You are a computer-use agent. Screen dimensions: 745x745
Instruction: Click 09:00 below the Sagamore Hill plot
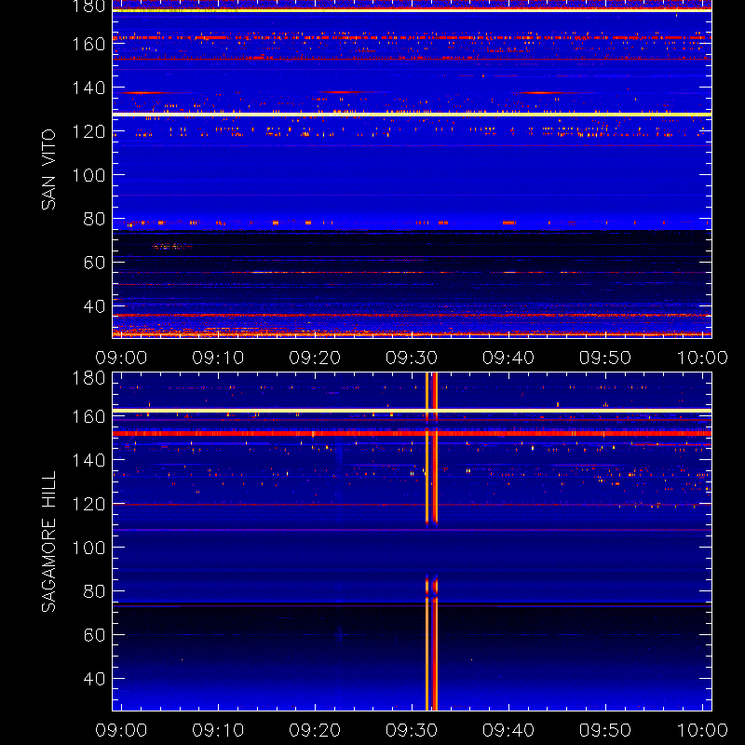121,730
